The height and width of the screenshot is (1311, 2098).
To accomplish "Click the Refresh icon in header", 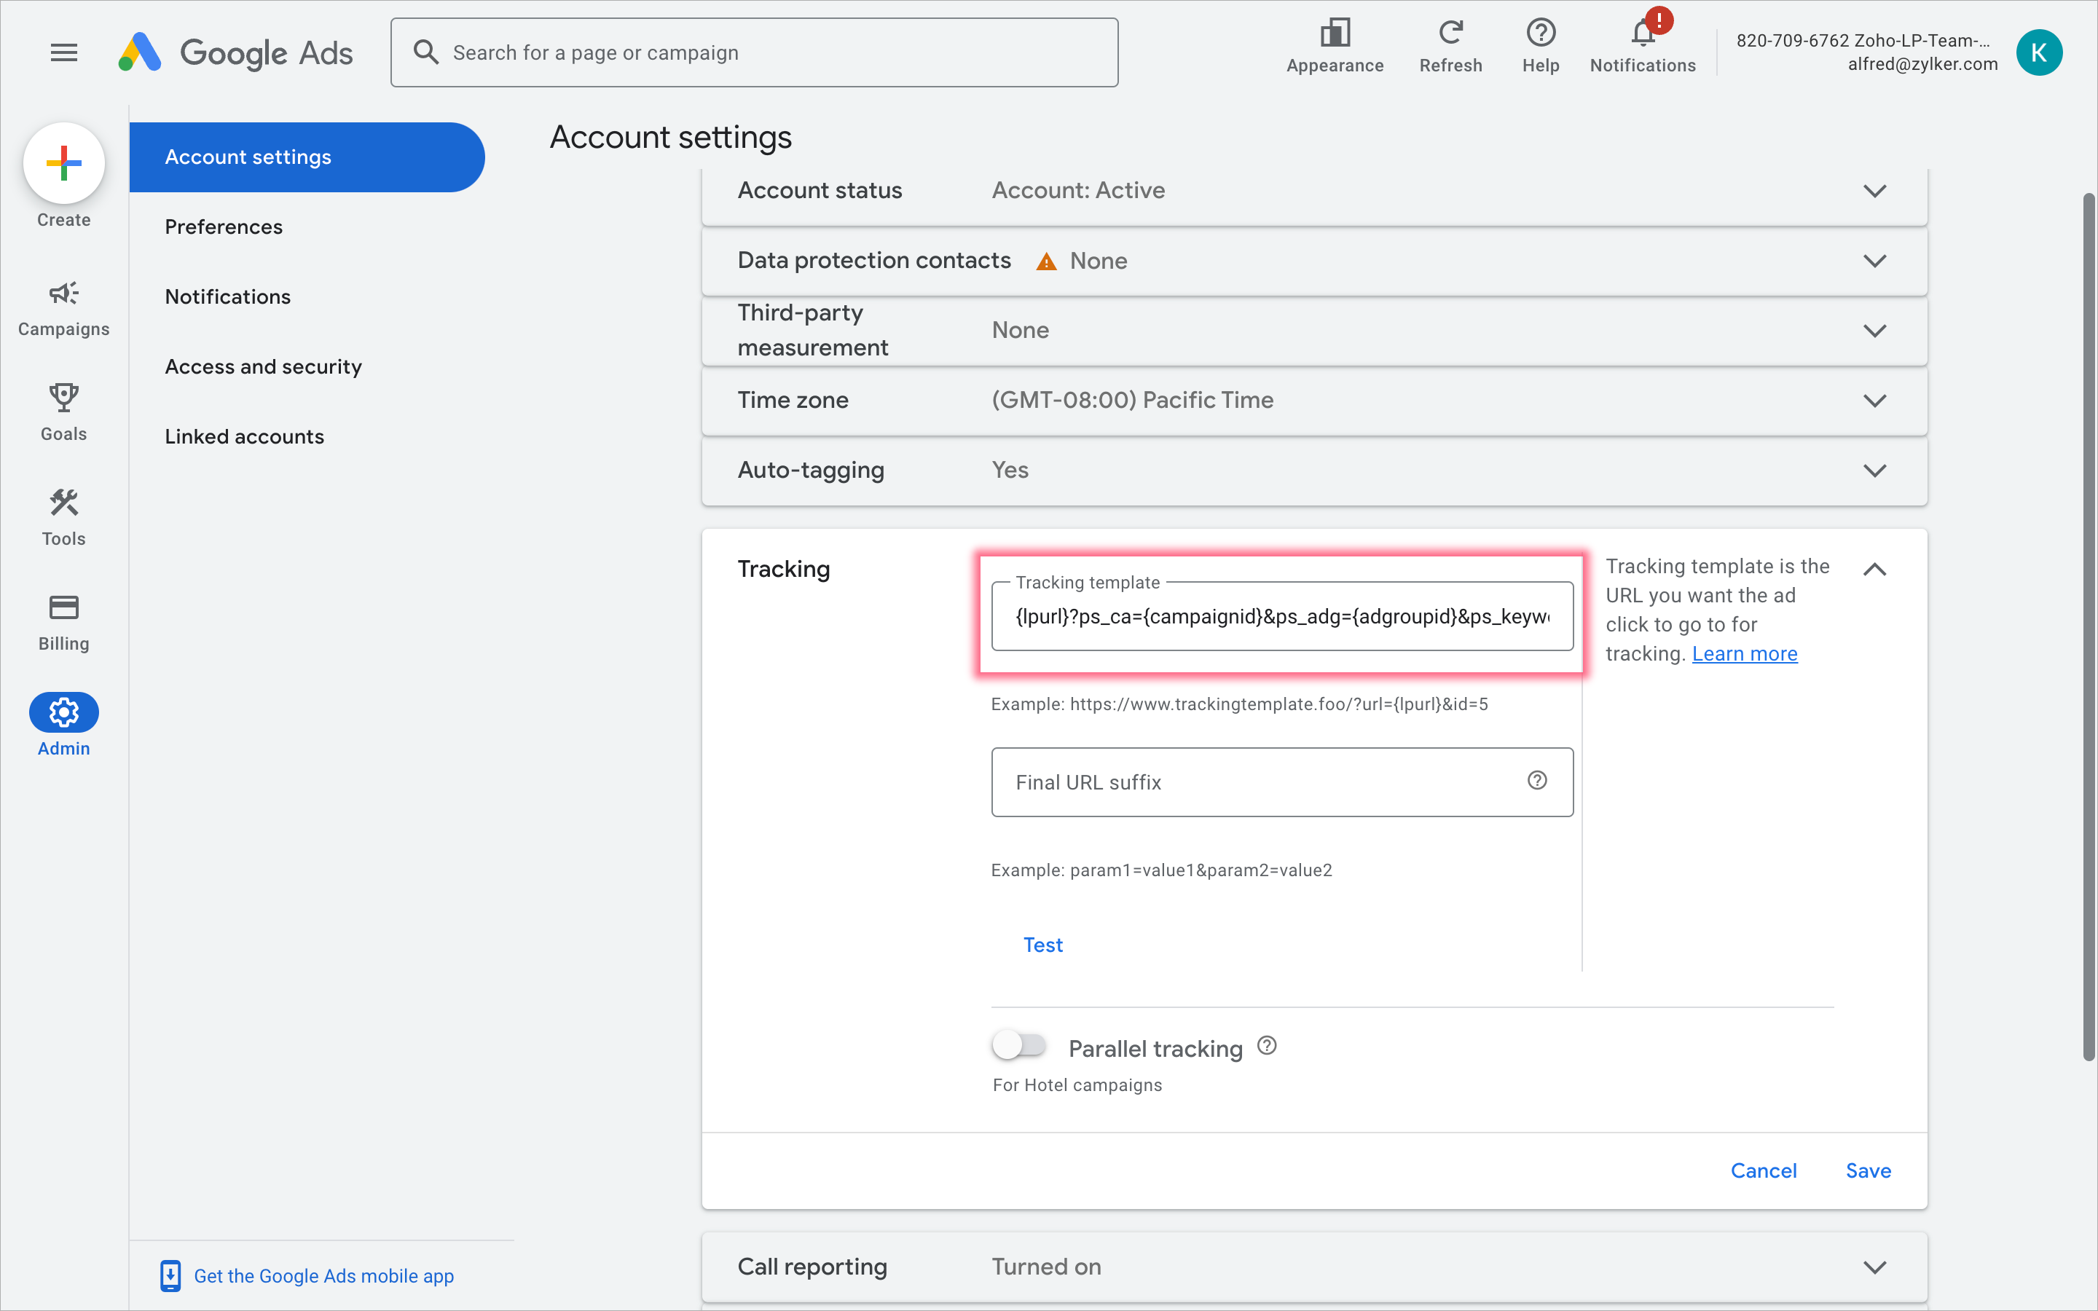I will click(x=1450, y=35).
